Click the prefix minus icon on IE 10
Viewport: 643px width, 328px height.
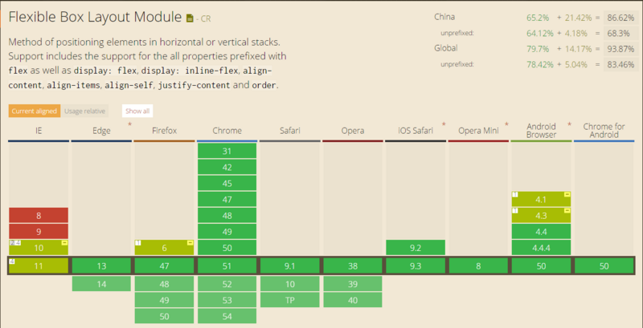[64, 243]
